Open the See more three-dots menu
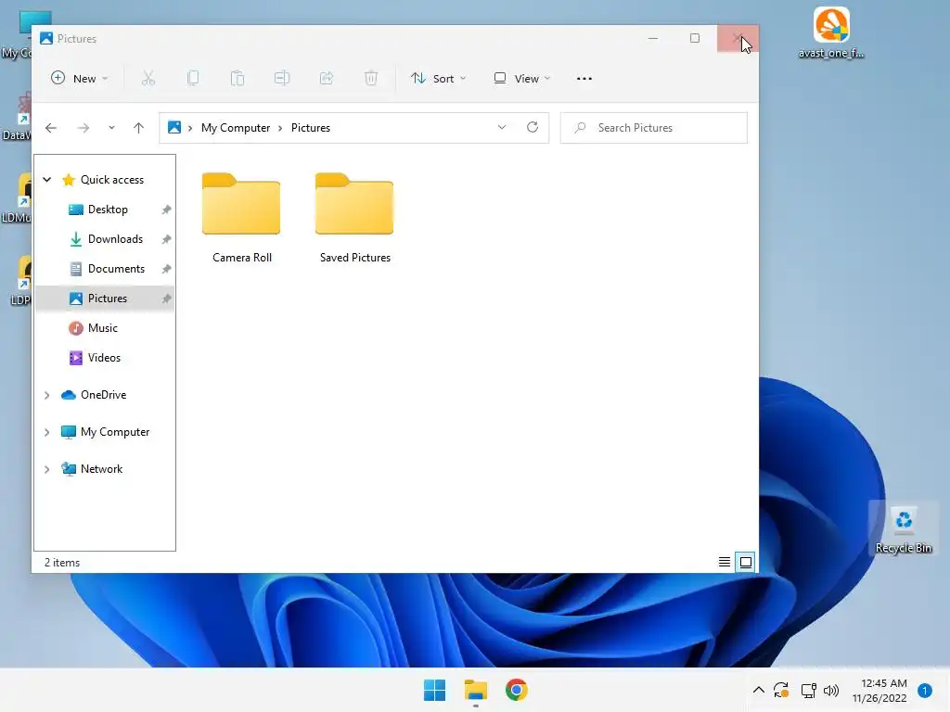 tap(584, 79)
